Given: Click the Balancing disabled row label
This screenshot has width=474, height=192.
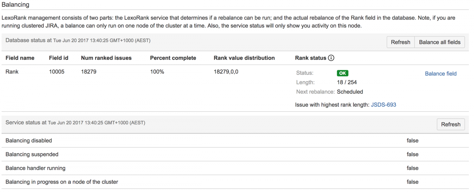Looking at the screenshot, I should pos(29,141).
